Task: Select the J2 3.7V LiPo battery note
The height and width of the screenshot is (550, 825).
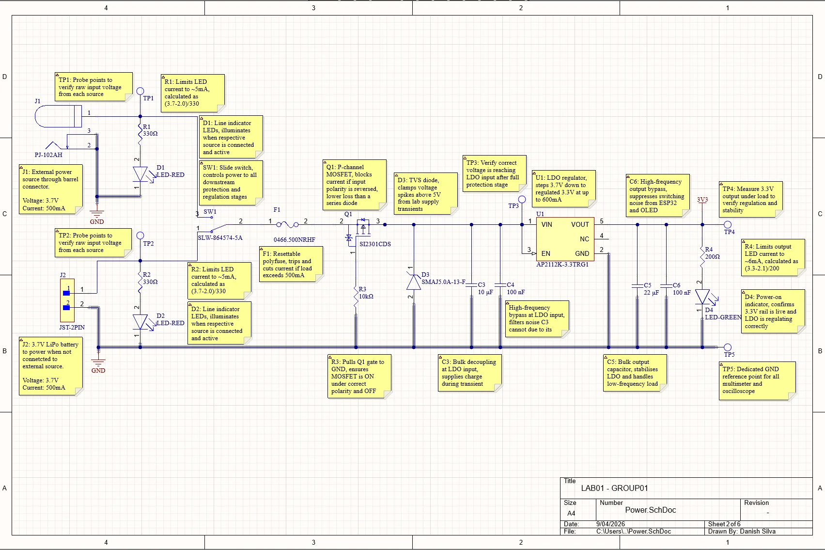Action: pyautogui.click(x=50, y=366)
